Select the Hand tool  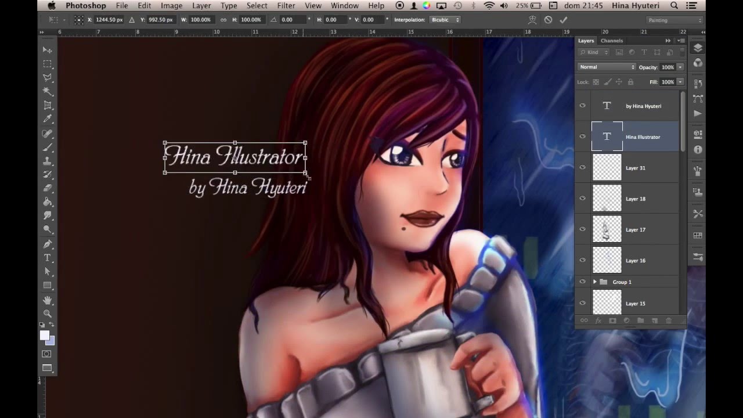48,300
